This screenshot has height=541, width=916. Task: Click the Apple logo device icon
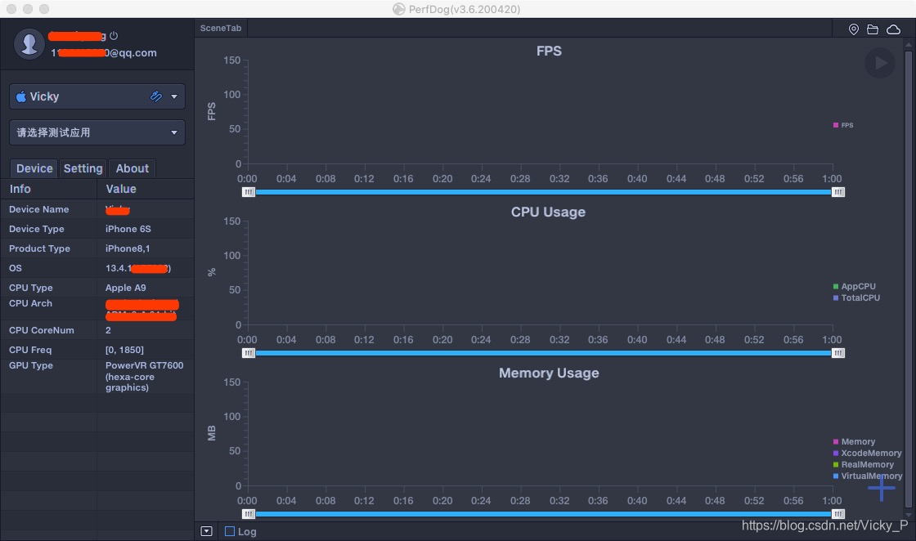click(21, 96)
